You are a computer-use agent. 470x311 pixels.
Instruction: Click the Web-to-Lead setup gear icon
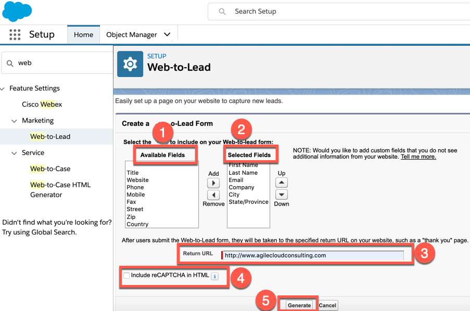[x=130, y=64]
